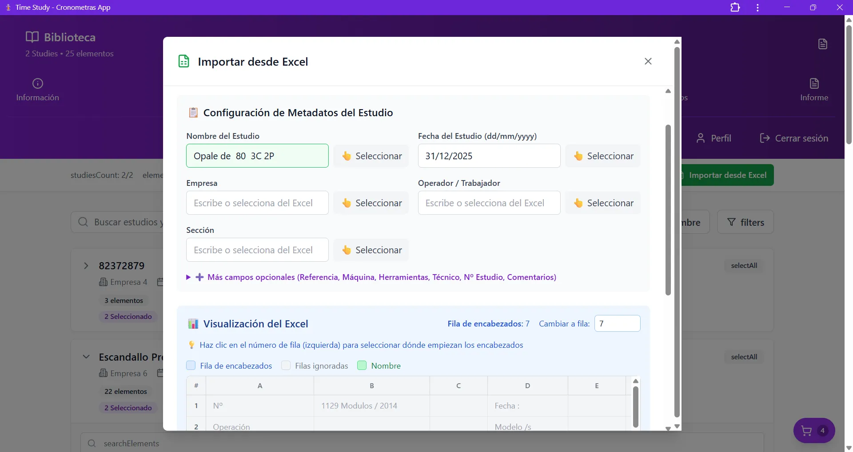Enable the Fila de encabezados checkbox
This screenshot has height=452, width=853.
point(191,366)
